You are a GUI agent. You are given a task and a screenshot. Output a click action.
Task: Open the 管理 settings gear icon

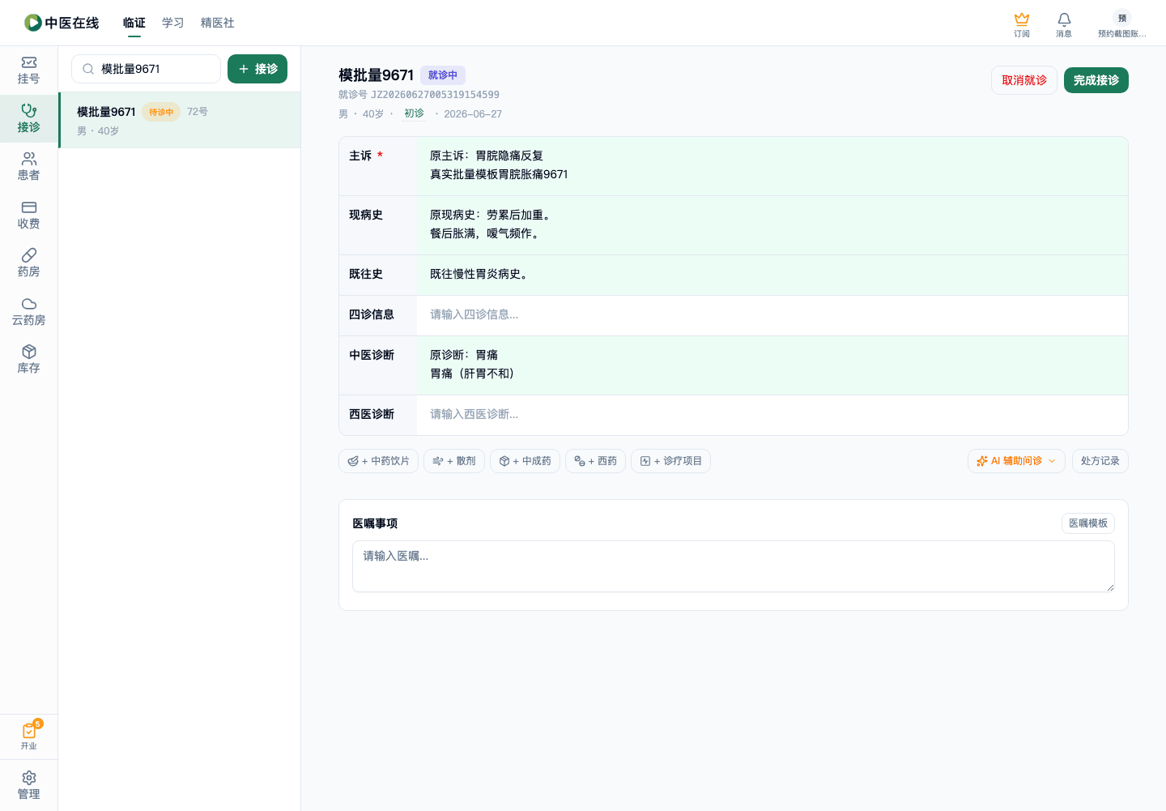(x=28, y=785)
